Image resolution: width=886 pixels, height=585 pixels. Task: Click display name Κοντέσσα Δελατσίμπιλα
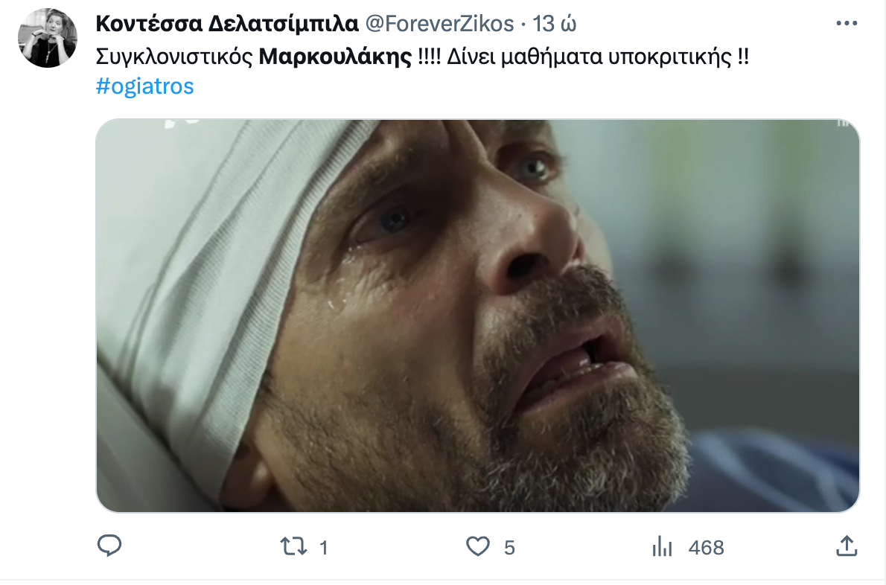pyautogui.click(x=227, y=24)
